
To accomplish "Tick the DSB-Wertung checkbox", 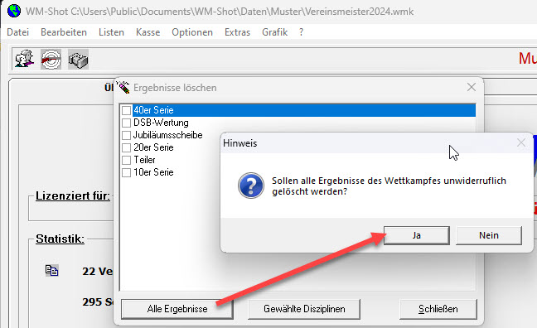I will (126, 123).
